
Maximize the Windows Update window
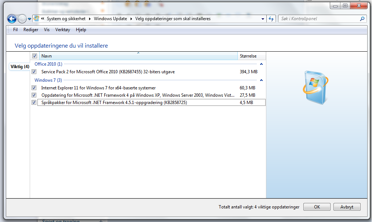(345, 6)
